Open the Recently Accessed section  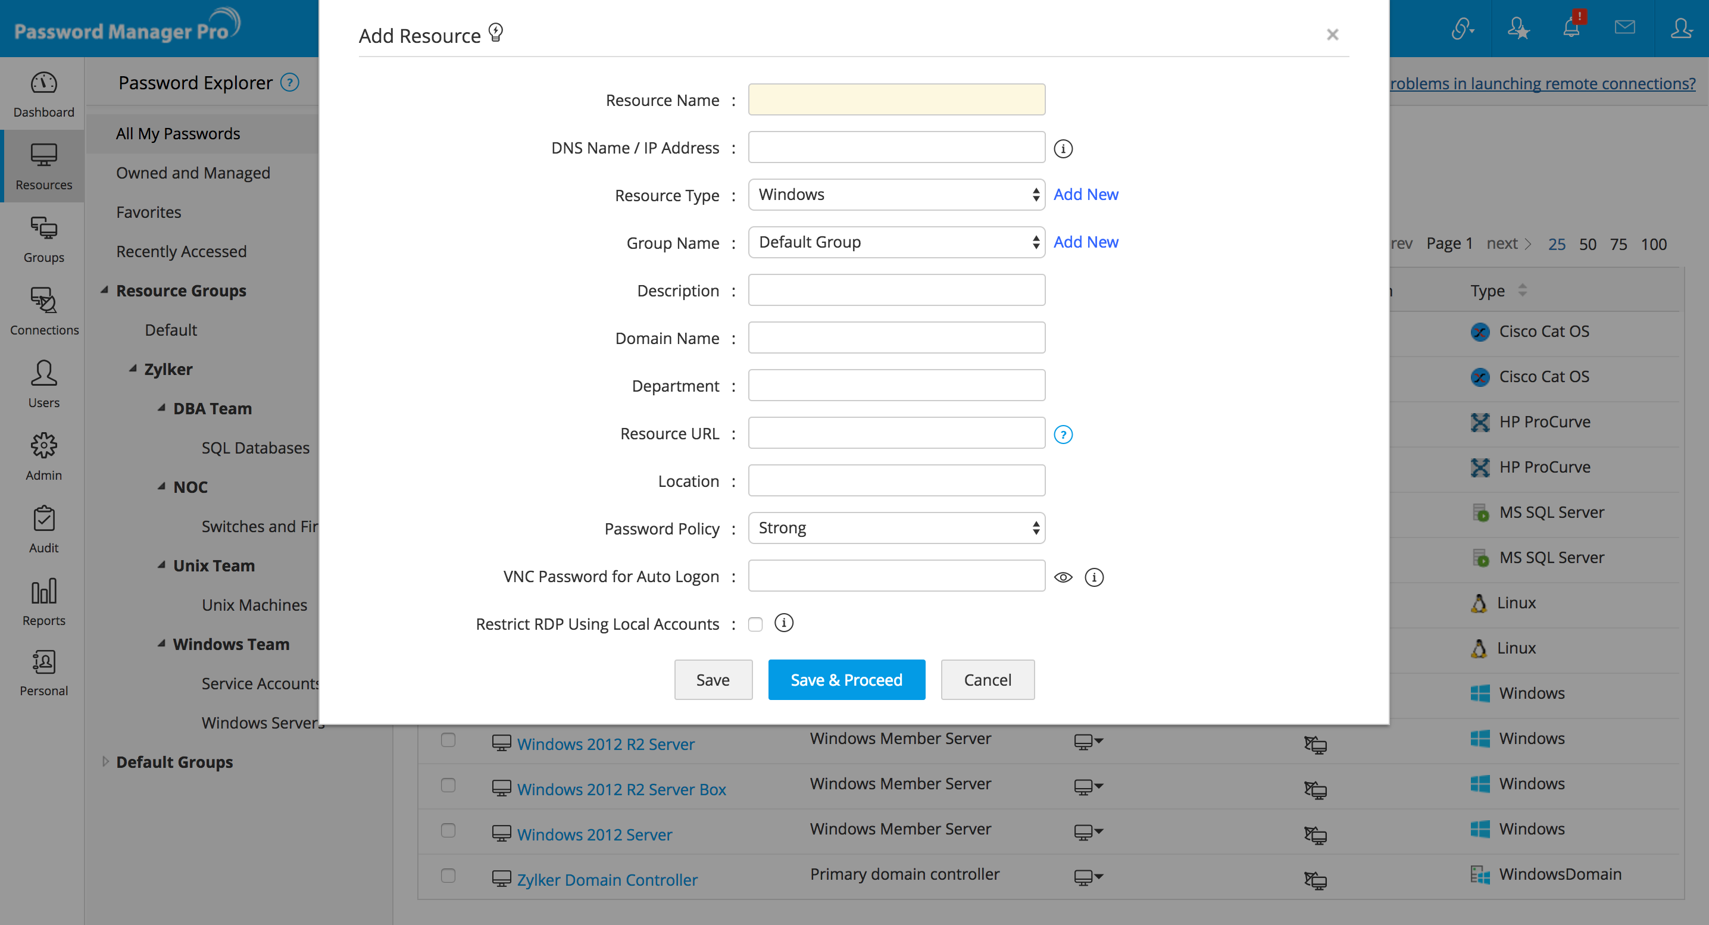(180, 251)
